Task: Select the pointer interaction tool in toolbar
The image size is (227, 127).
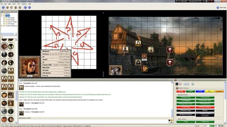Action: click(x=3, y=7)
